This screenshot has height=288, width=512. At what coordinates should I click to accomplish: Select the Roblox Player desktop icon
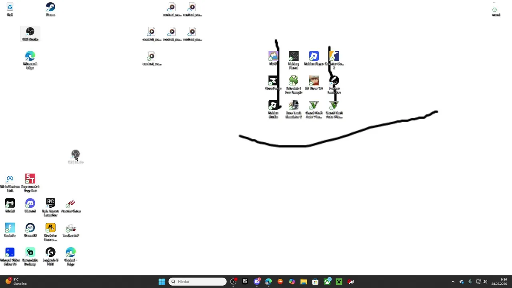coord(314,58)
